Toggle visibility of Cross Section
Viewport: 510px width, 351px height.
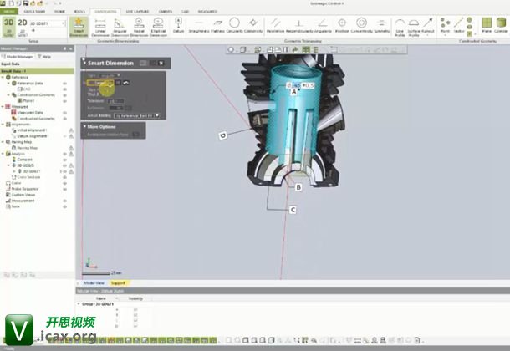[x=64, y=177]
